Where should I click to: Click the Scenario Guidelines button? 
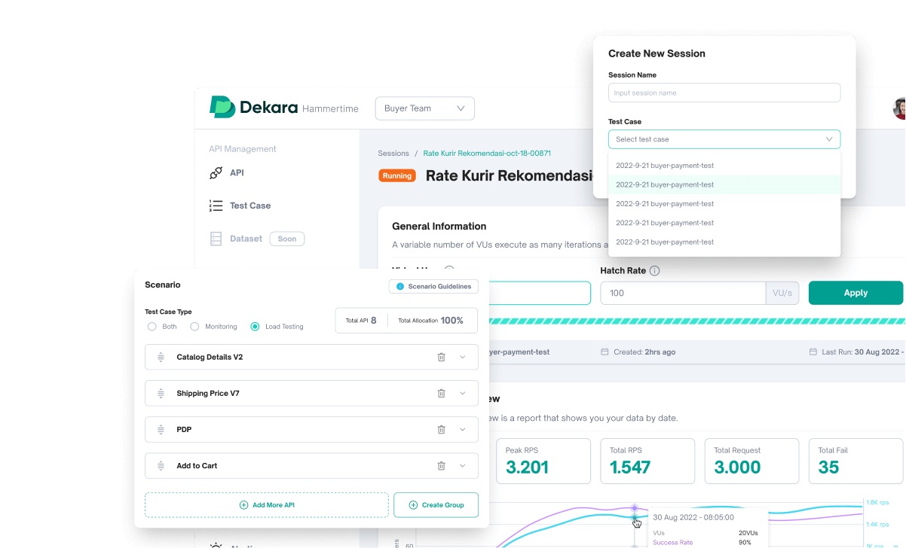[434, 287]
